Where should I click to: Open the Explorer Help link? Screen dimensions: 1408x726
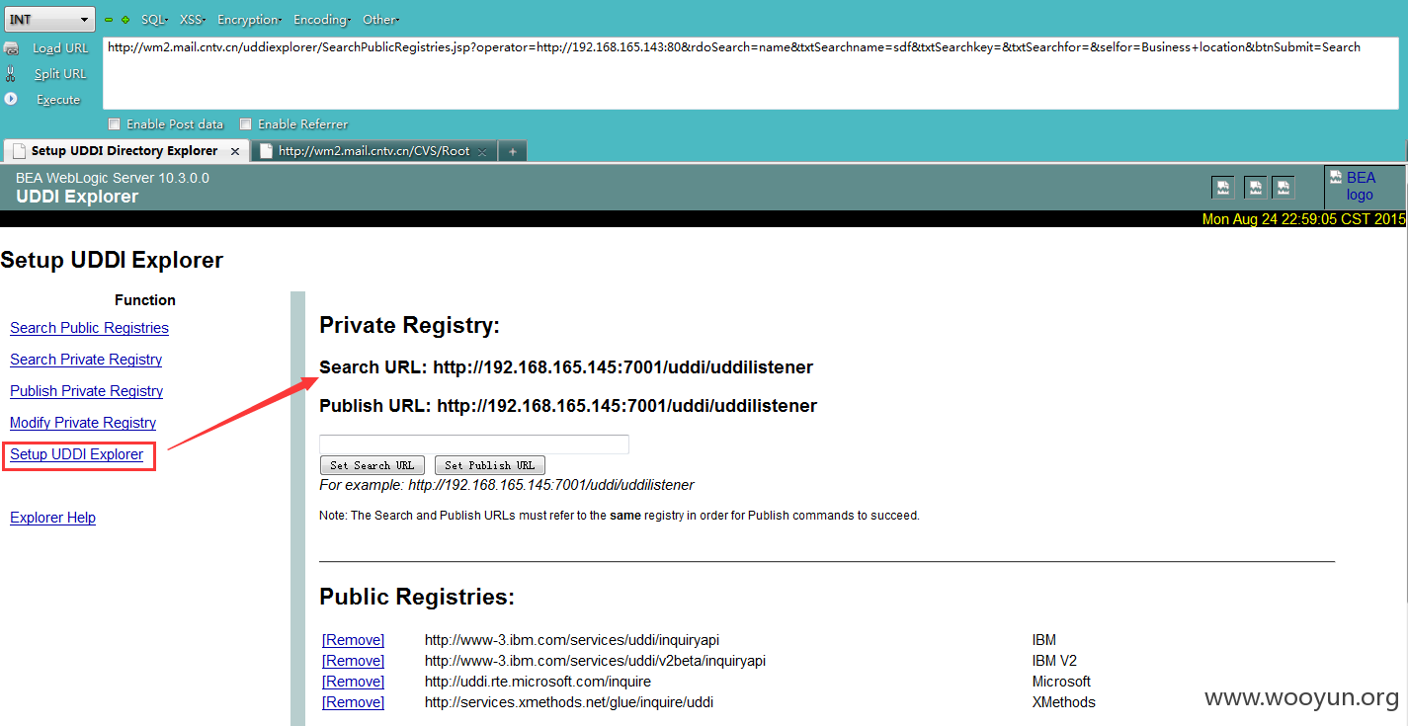point(52,518)
